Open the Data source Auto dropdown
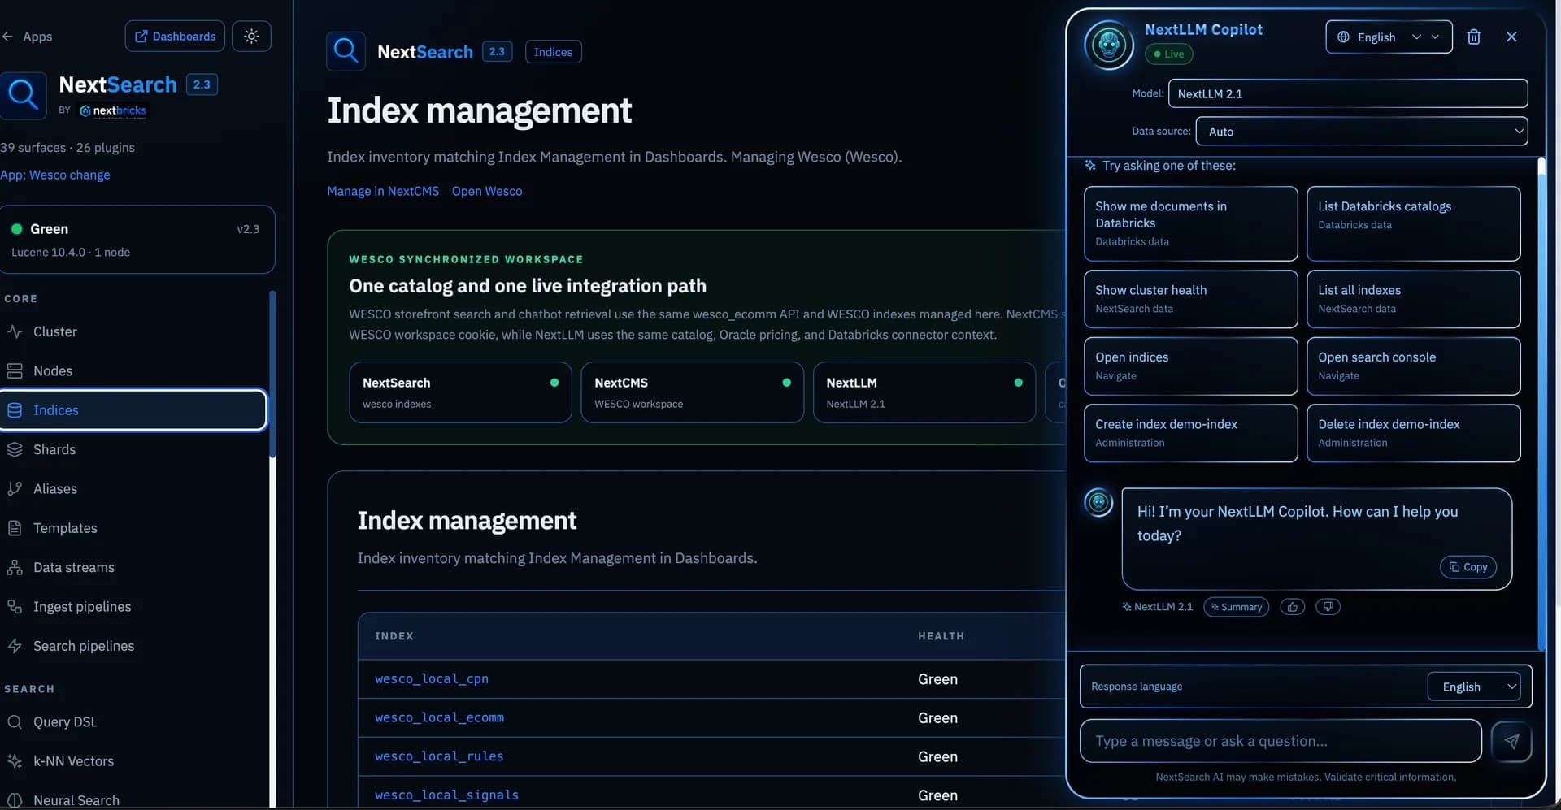The image size is (1561, 810). pyautogui.click(x=1362, y=132)
